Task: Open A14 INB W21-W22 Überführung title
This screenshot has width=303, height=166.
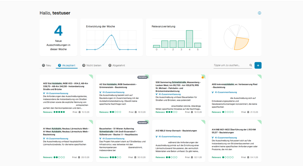Action: click(x=234, y=131)
